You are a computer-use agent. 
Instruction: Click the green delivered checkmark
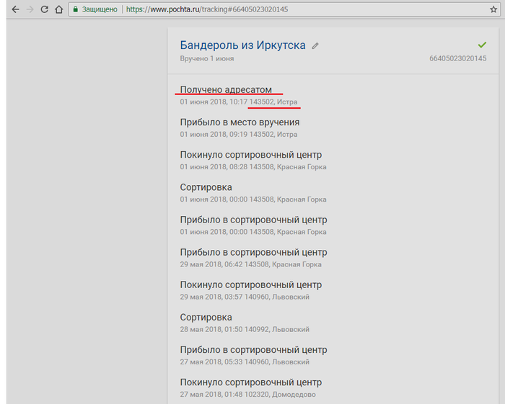[482, 45]
